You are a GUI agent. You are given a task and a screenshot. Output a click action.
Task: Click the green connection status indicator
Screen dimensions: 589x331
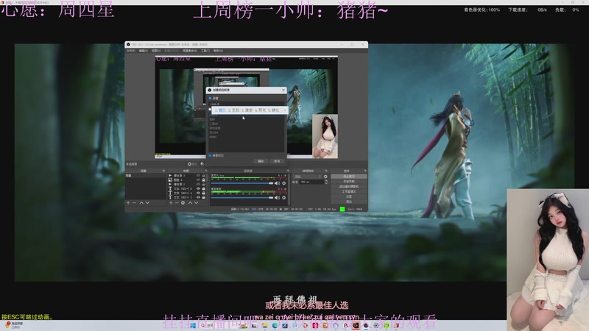[342, 209]
